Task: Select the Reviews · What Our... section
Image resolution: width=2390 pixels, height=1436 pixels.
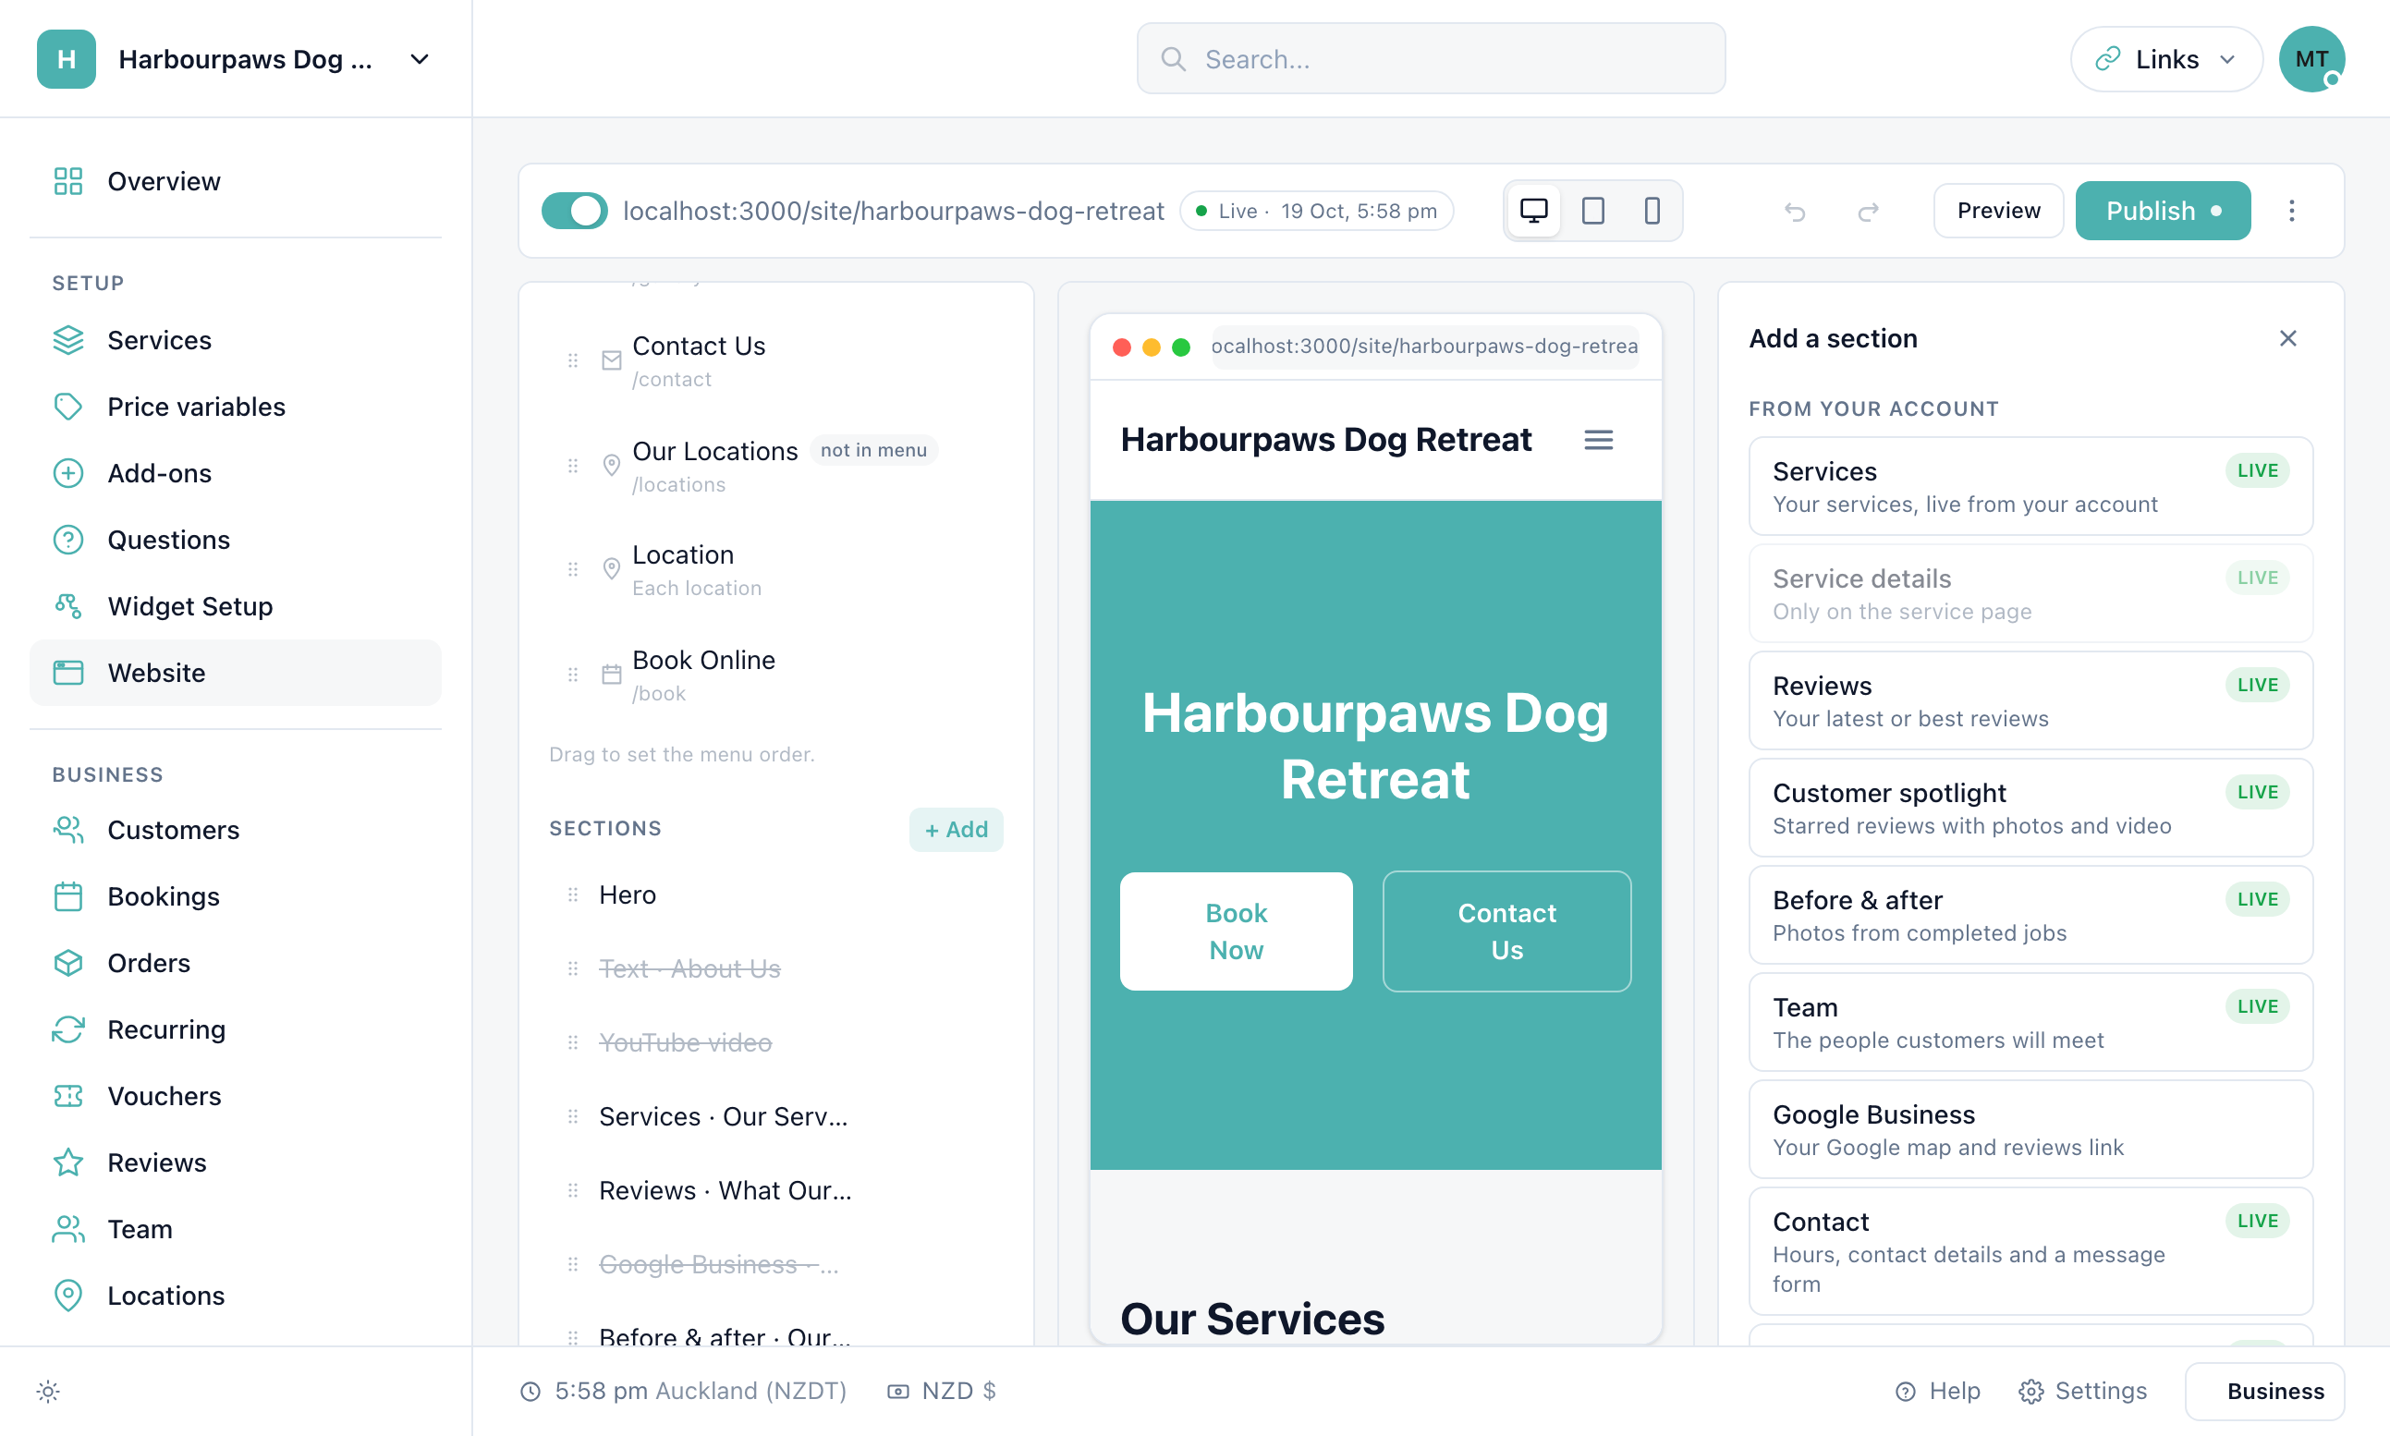Action: pos(776,1191)
